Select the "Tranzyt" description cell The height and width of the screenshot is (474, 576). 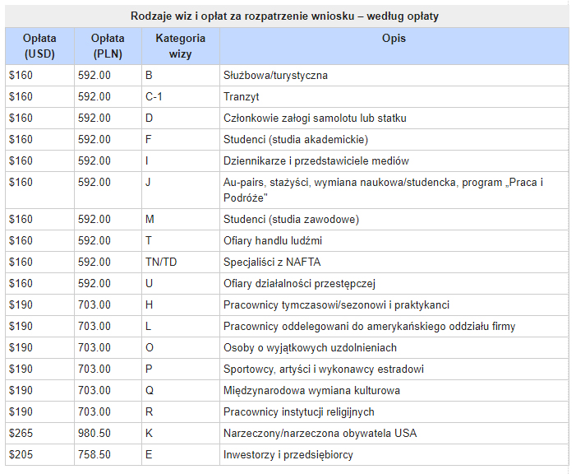pyautogui.click(x=394, y=97)
